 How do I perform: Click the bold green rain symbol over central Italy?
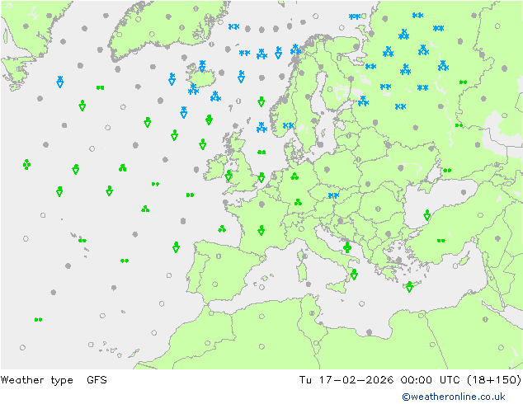[x=347, y=247]
